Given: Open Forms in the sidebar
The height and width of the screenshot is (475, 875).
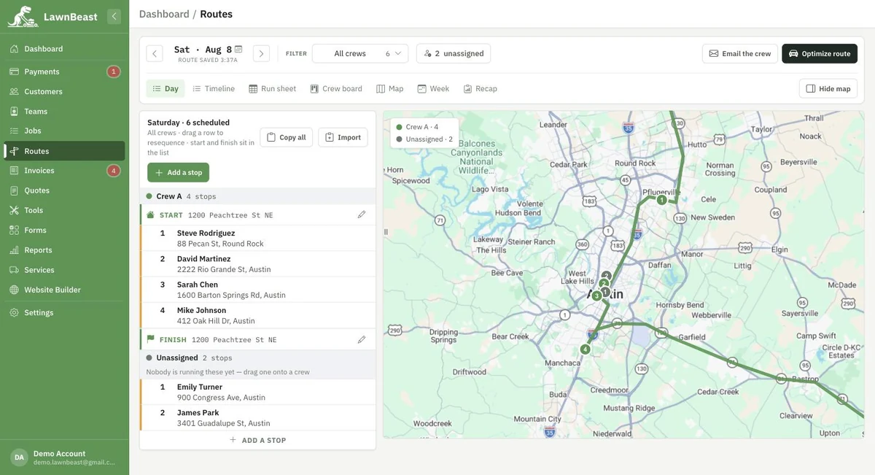Looking at the screenshot, I should pyautogui.click(x=64, y=230).
